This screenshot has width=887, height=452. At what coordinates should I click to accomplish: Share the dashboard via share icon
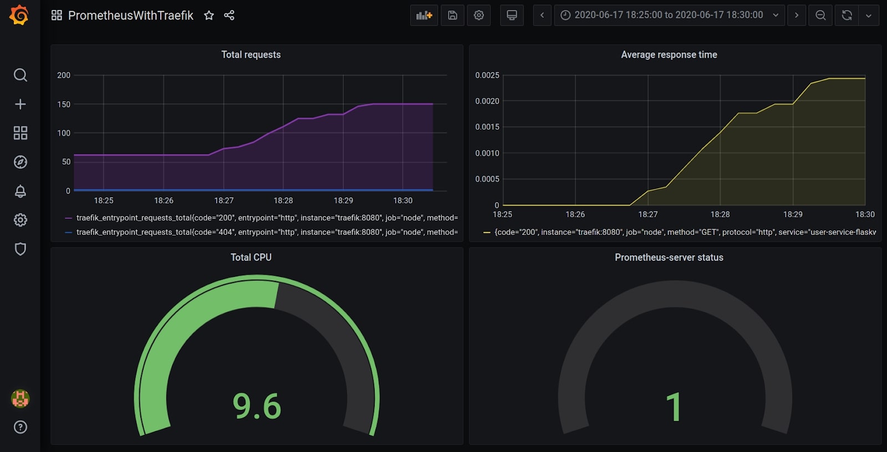tap(229, 15)
